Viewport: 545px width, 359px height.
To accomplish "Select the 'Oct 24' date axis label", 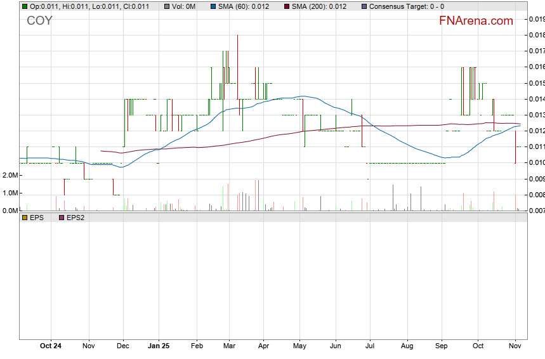I will click(51, 346).
